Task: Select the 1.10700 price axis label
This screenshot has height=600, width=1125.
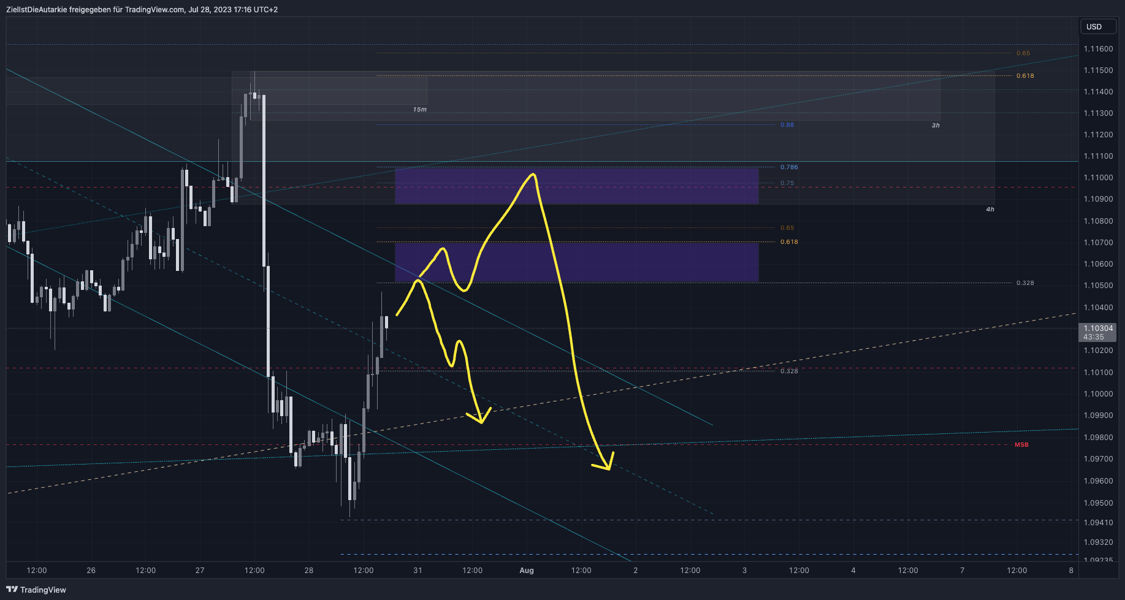Action: [x=1098, y=243]
